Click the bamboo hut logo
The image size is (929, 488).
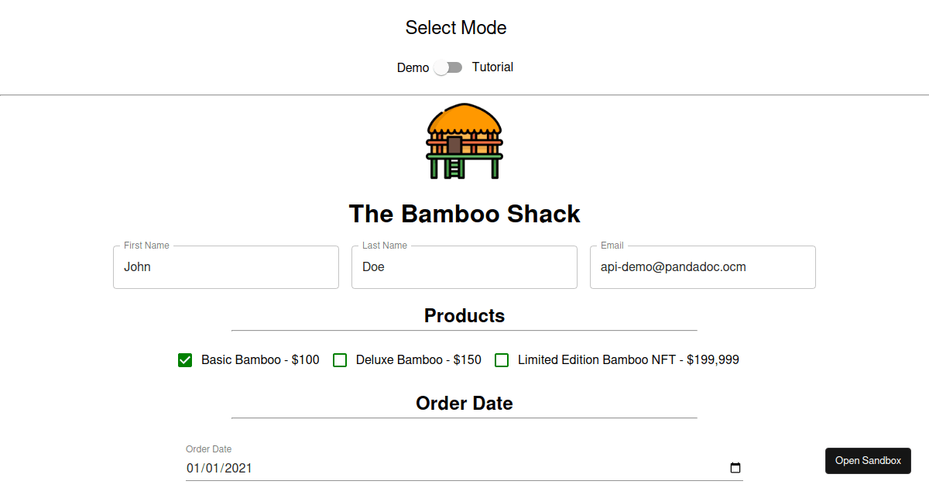click(x=464, y=141)
